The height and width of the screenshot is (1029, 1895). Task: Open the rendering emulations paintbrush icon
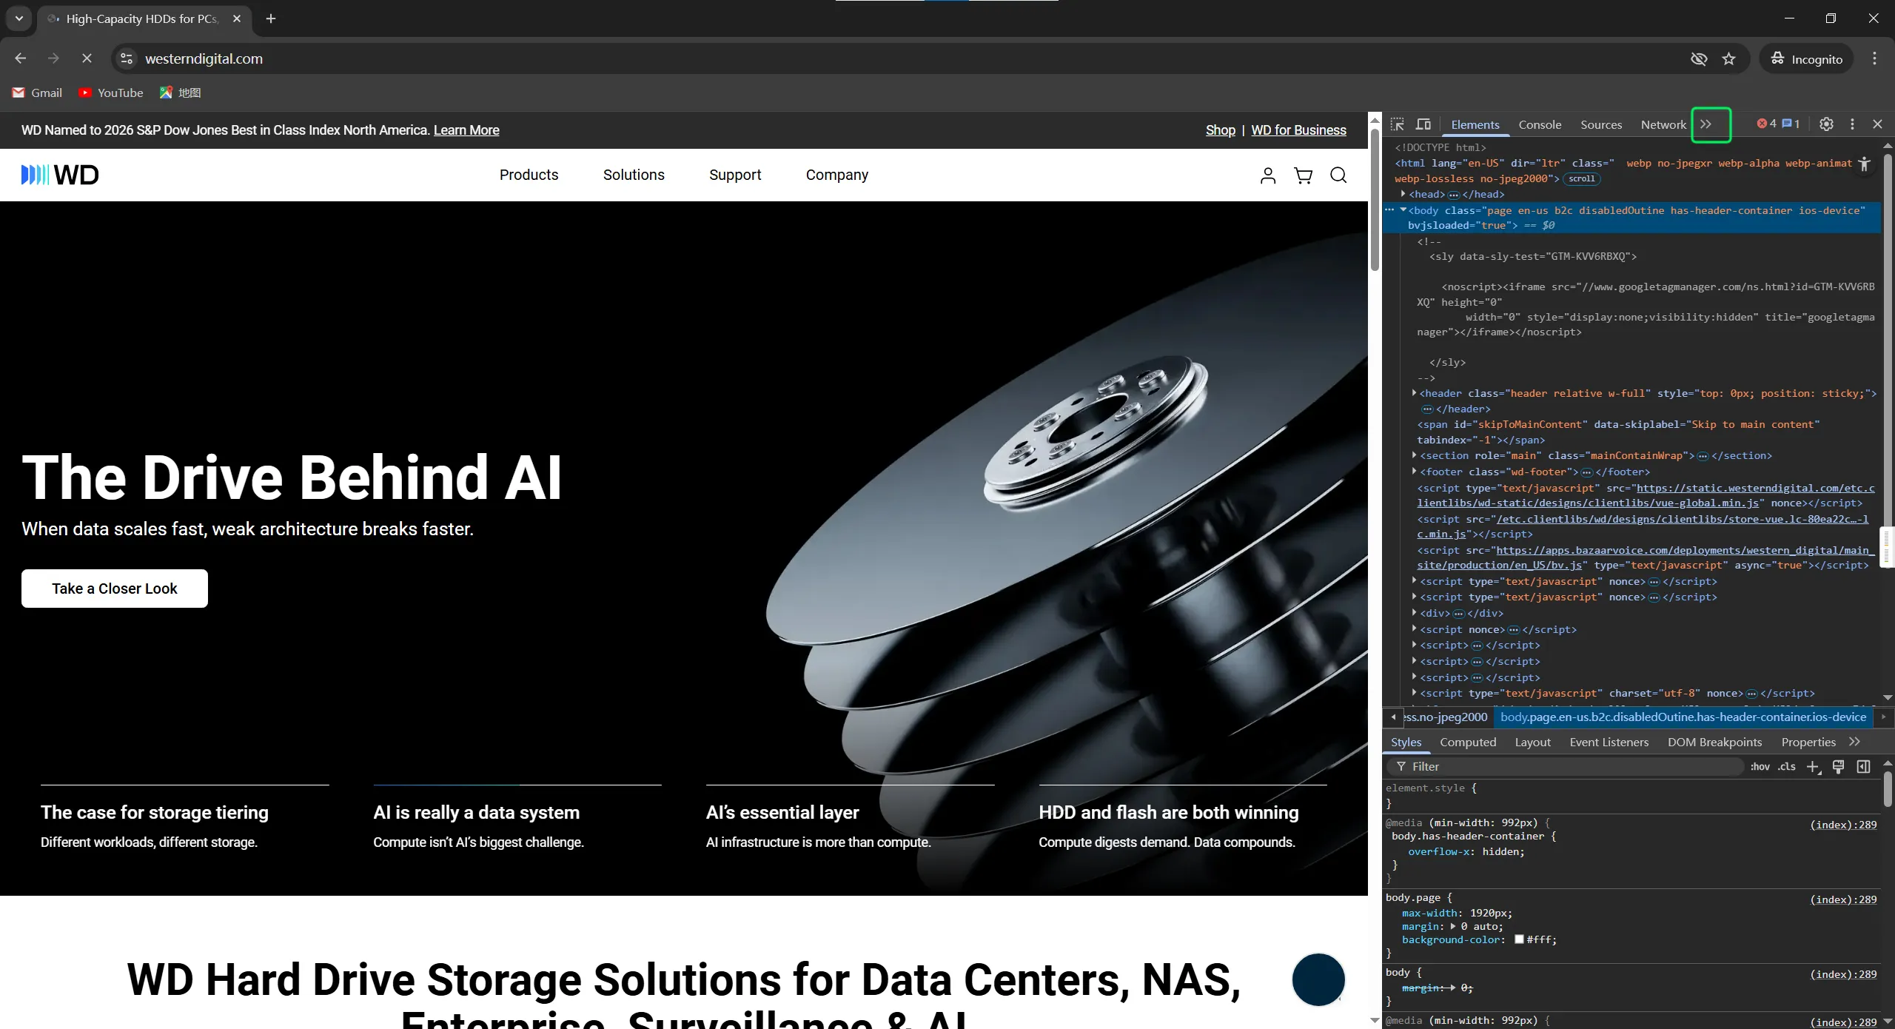[1838, 767]
